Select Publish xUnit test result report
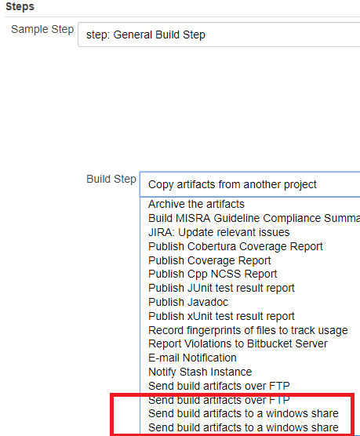Screen dimensions: 360x436 coord(250,316)
